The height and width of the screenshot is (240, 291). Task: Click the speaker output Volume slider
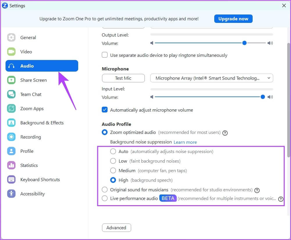(210, 43)
